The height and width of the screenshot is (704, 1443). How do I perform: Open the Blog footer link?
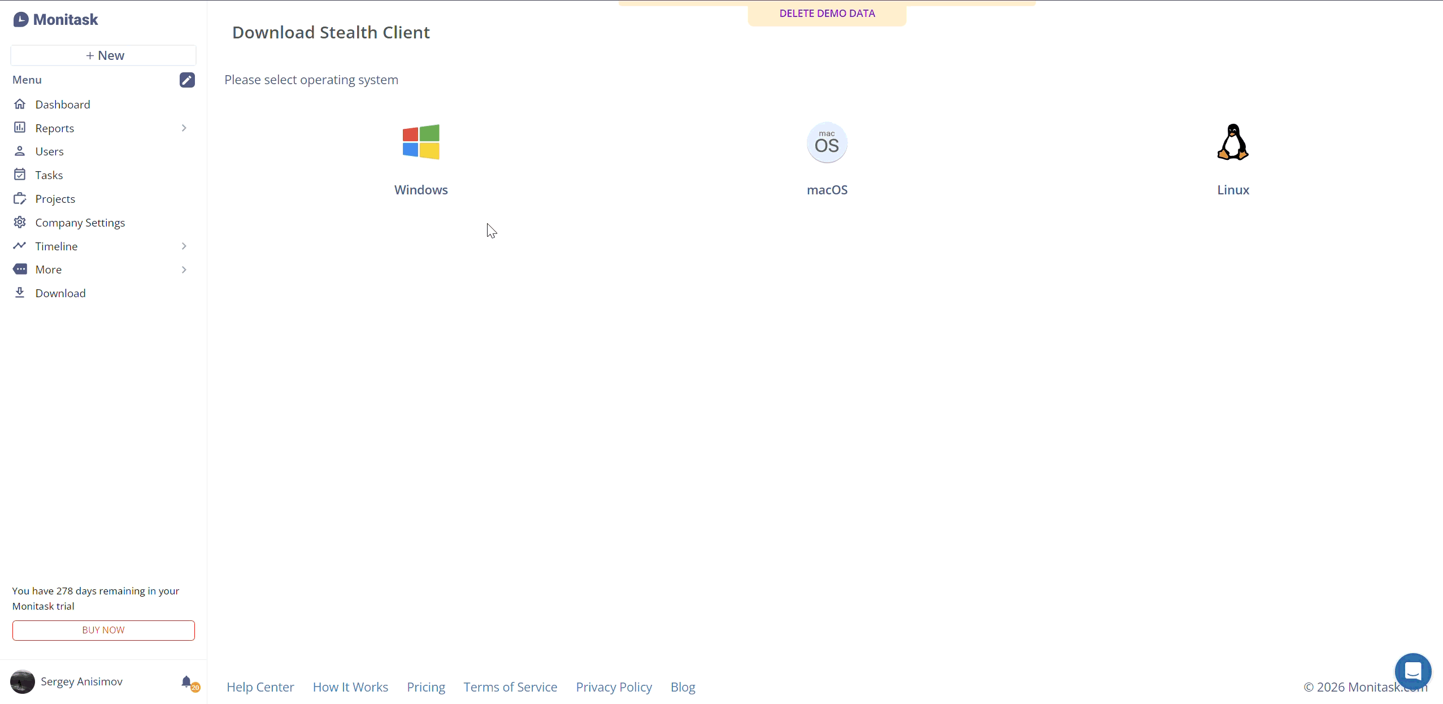[x=683, y=687]
